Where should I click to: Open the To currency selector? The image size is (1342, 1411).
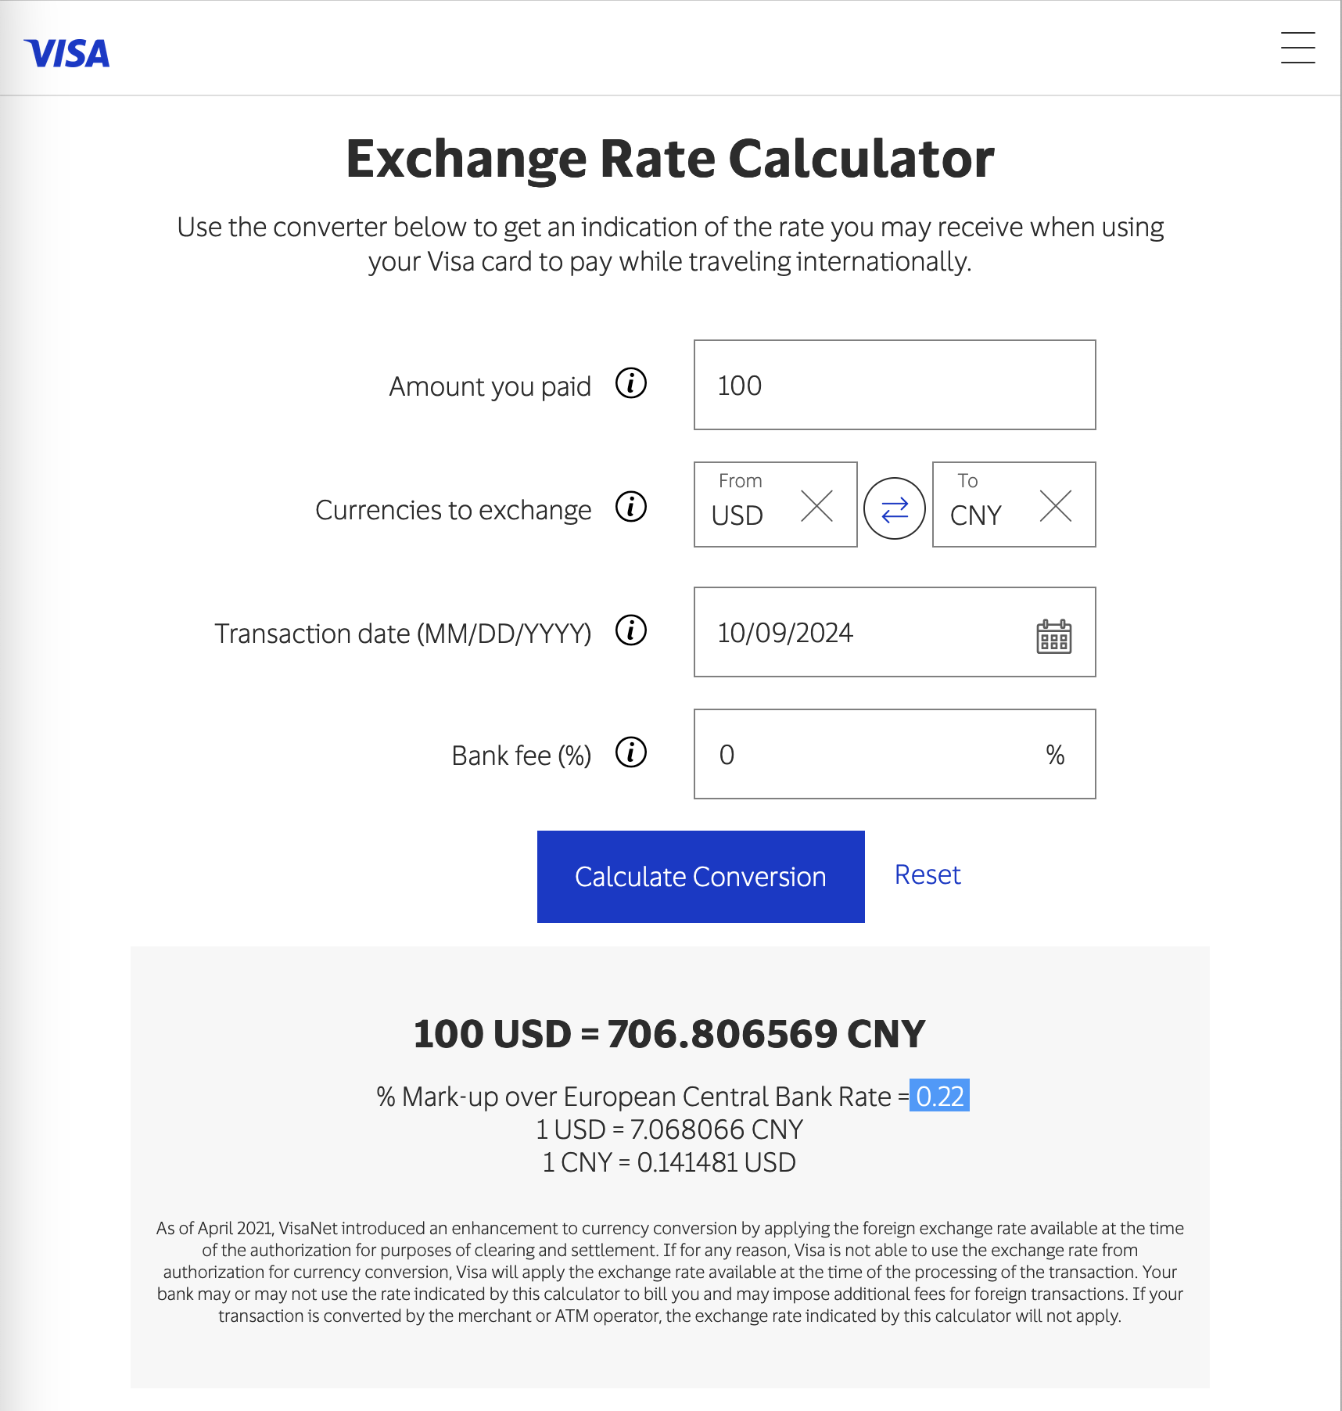click(985, 505)
